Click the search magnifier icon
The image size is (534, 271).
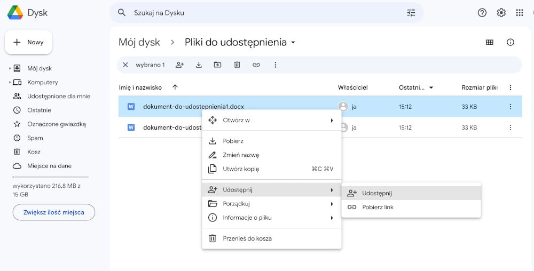122,13
